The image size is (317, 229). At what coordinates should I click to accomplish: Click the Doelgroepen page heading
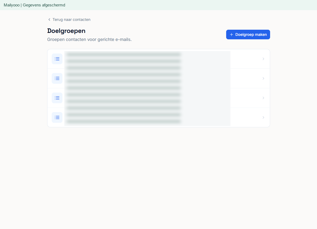(66, 31)
